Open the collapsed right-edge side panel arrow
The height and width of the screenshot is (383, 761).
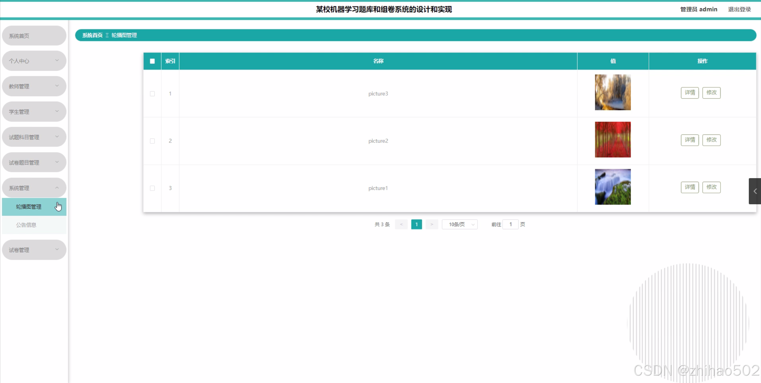(x=755, y=191)
